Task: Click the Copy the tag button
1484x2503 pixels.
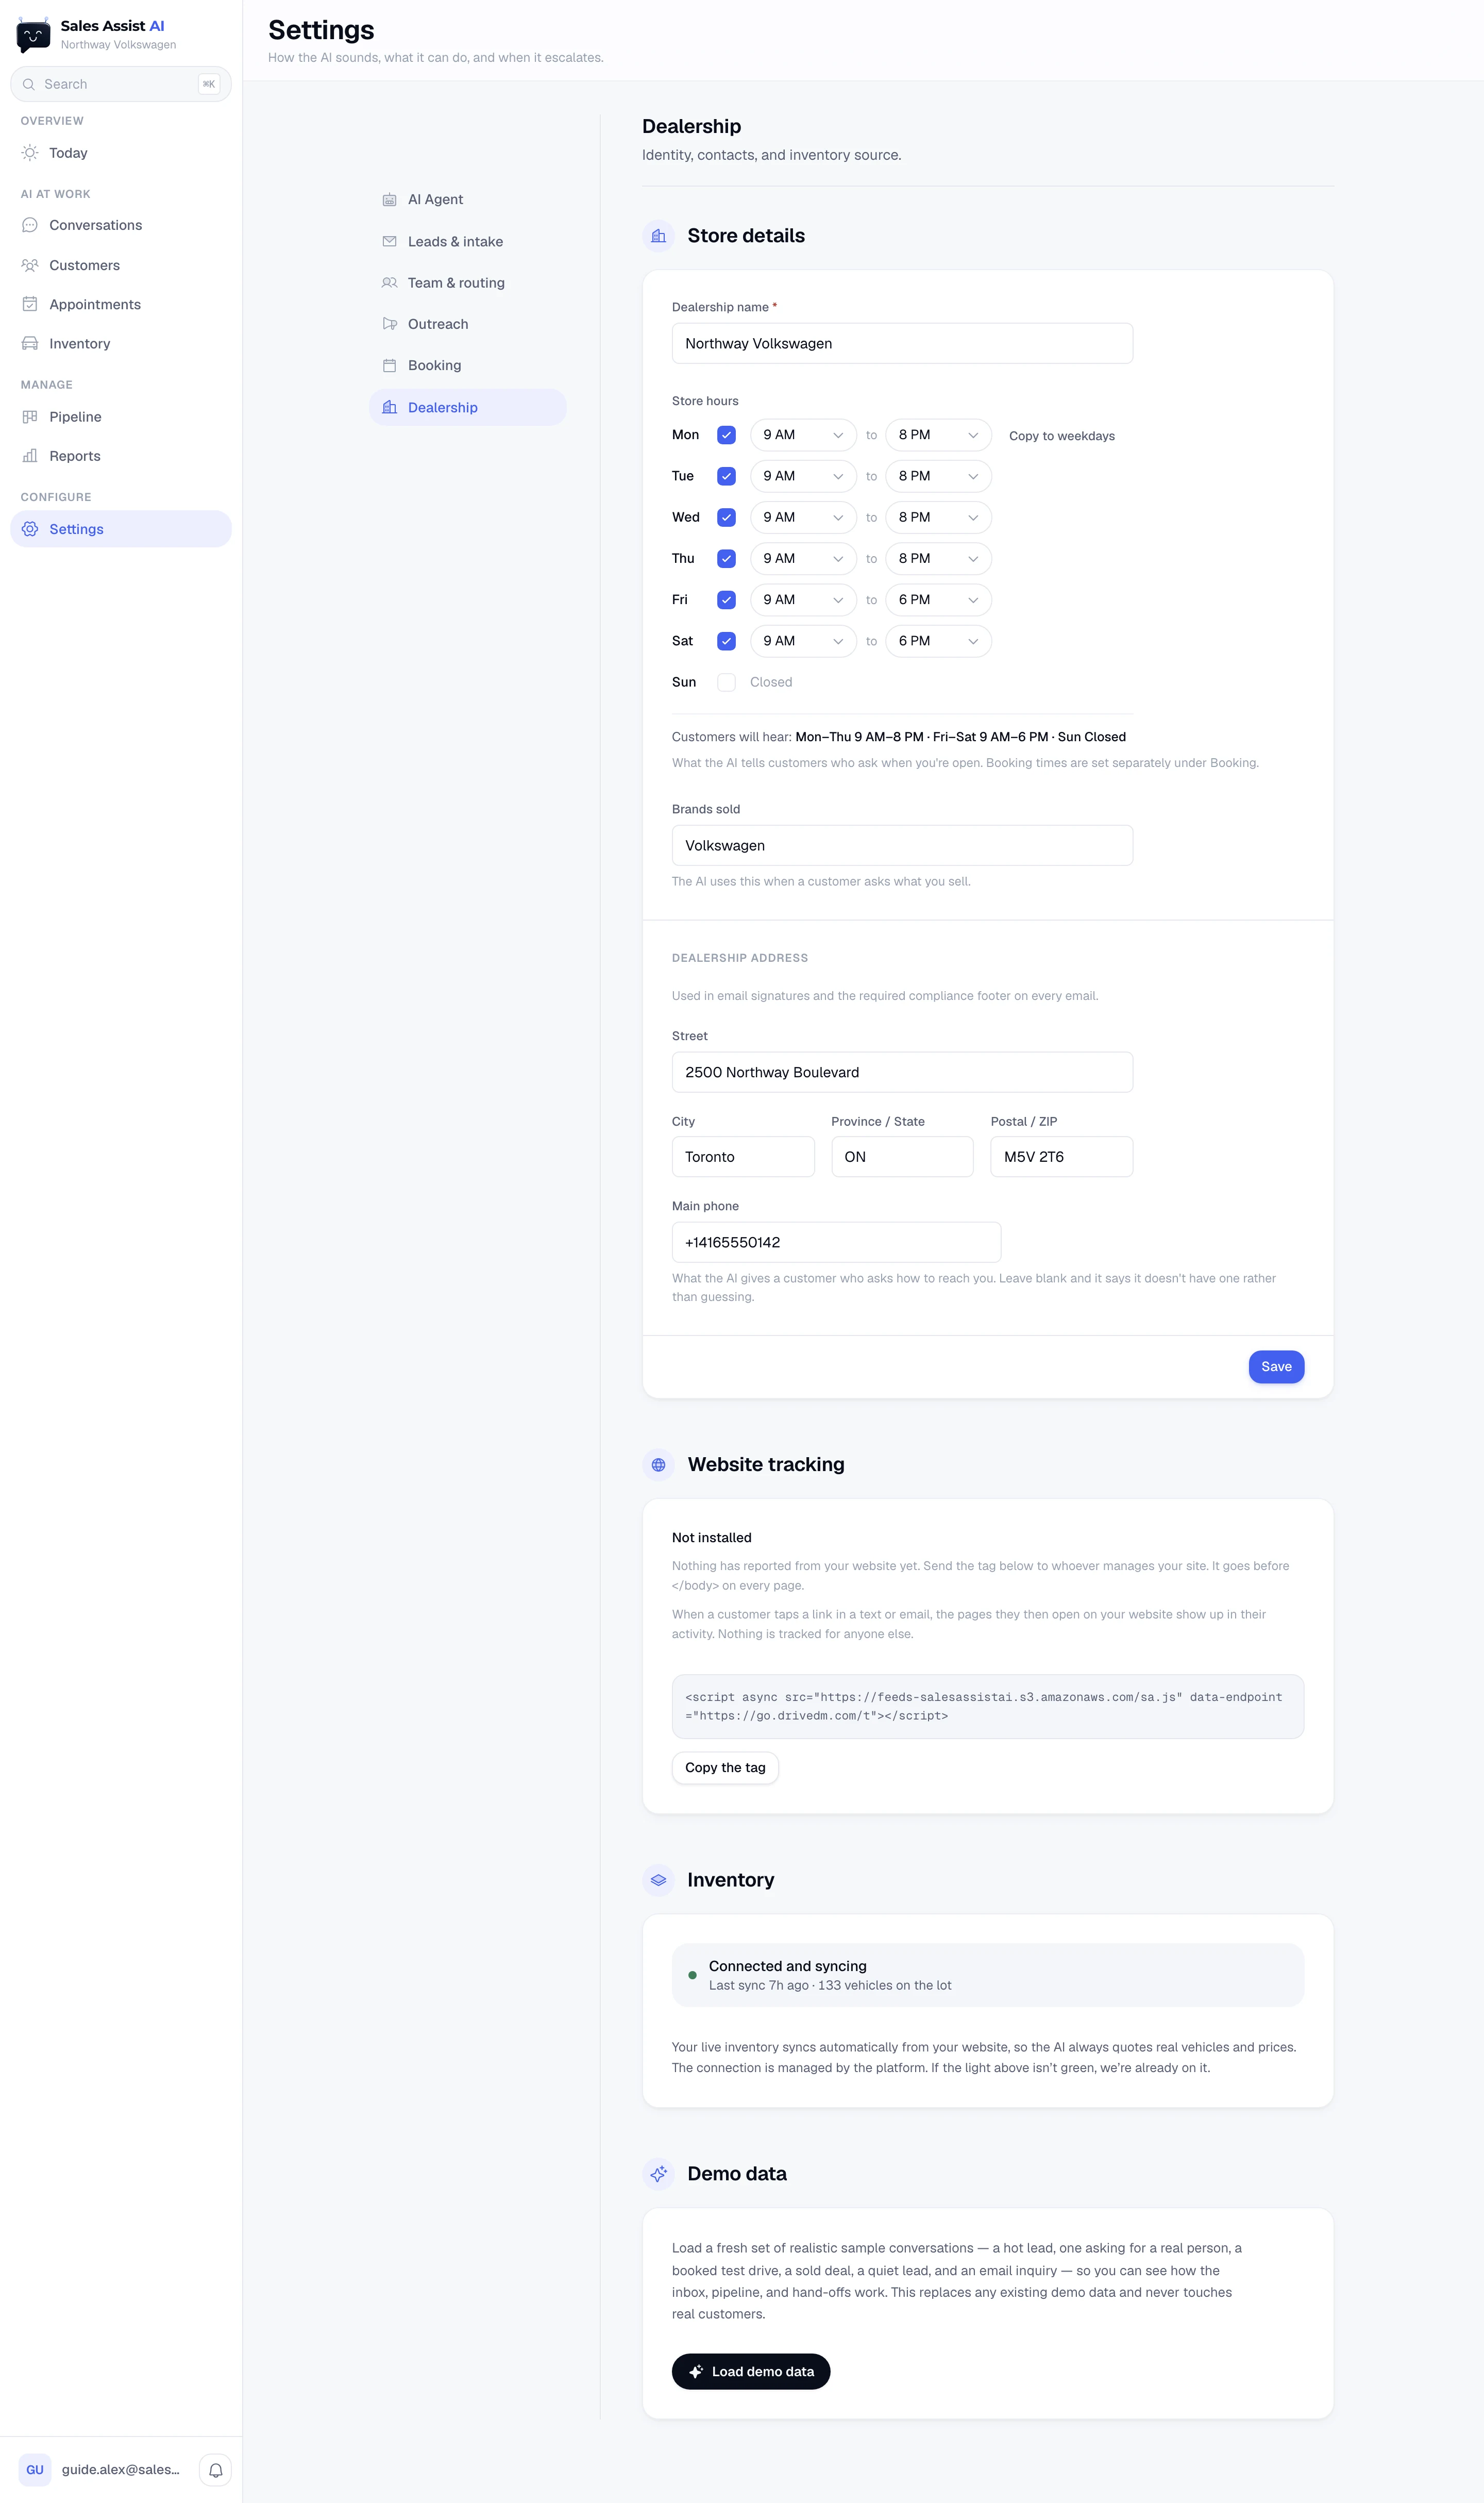Action: (725, 1768)
